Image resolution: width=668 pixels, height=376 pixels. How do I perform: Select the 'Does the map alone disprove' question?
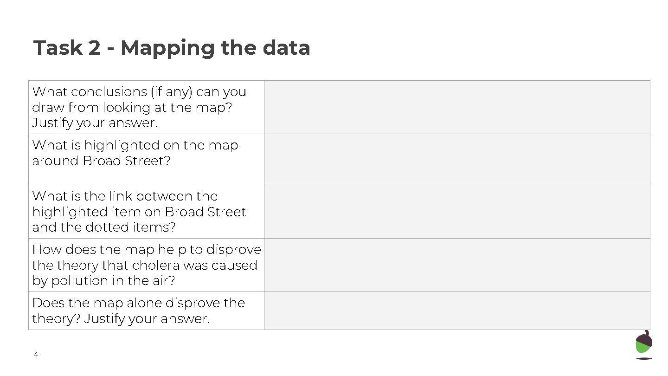(x=138, y=311)
